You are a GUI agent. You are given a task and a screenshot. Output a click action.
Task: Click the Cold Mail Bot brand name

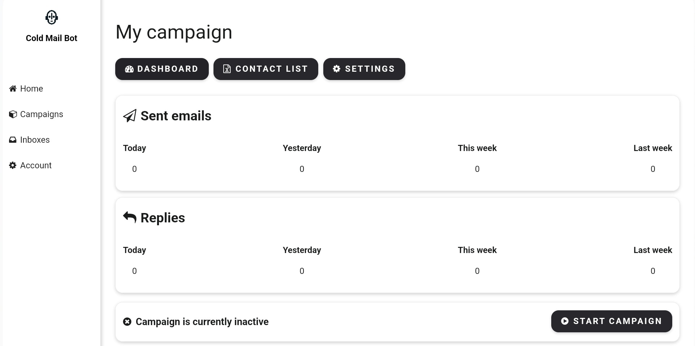52,38
